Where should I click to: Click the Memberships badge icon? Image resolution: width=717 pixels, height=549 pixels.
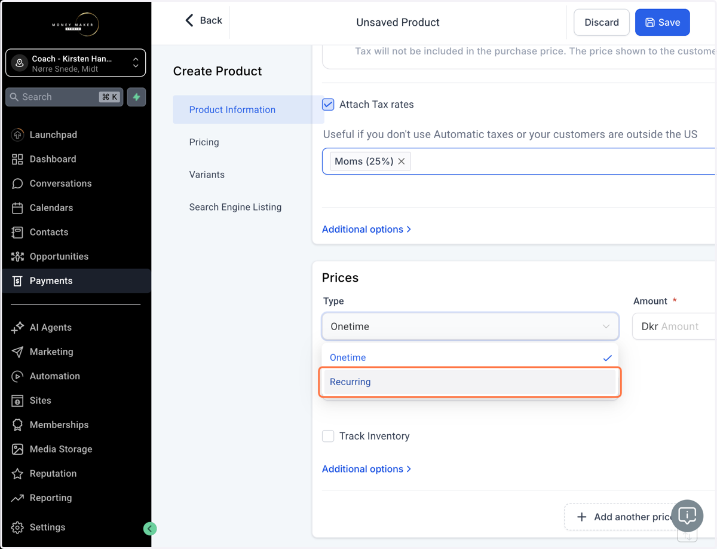pos(17,425)
